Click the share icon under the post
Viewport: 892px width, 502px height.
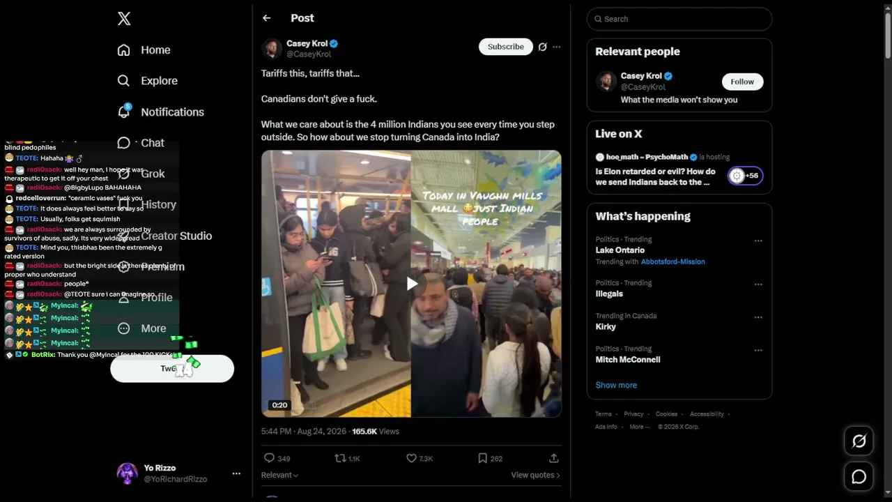554,458
